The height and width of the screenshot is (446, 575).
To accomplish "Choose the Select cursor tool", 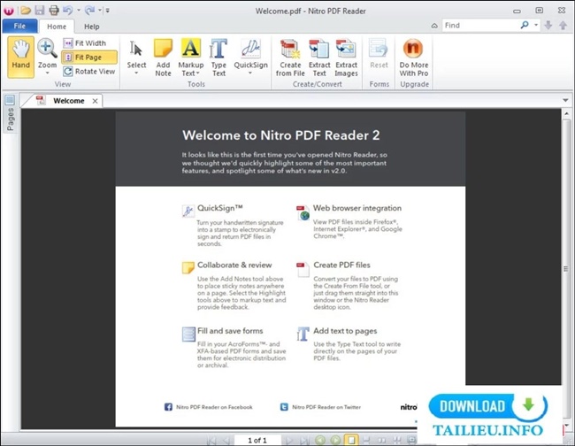I will tap(136, 55).
